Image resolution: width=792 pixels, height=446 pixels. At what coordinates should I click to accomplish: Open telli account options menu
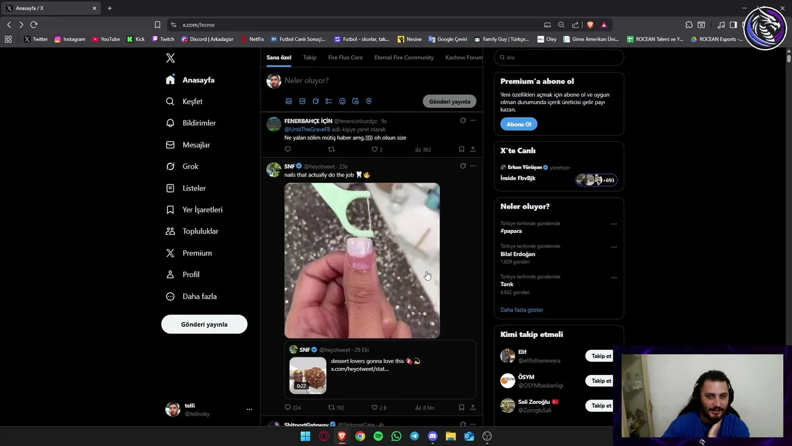[249, 409]
